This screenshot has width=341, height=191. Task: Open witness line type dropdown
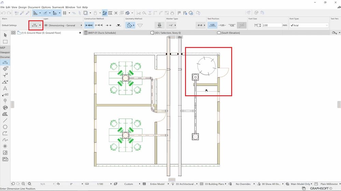click(x=200, y=25)
